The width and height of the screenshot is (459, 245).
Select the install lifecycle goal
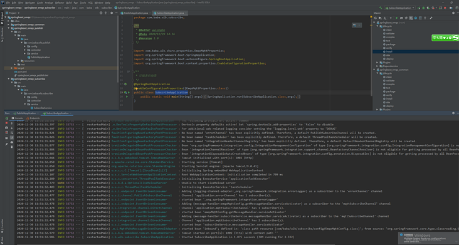coord(389,51)
